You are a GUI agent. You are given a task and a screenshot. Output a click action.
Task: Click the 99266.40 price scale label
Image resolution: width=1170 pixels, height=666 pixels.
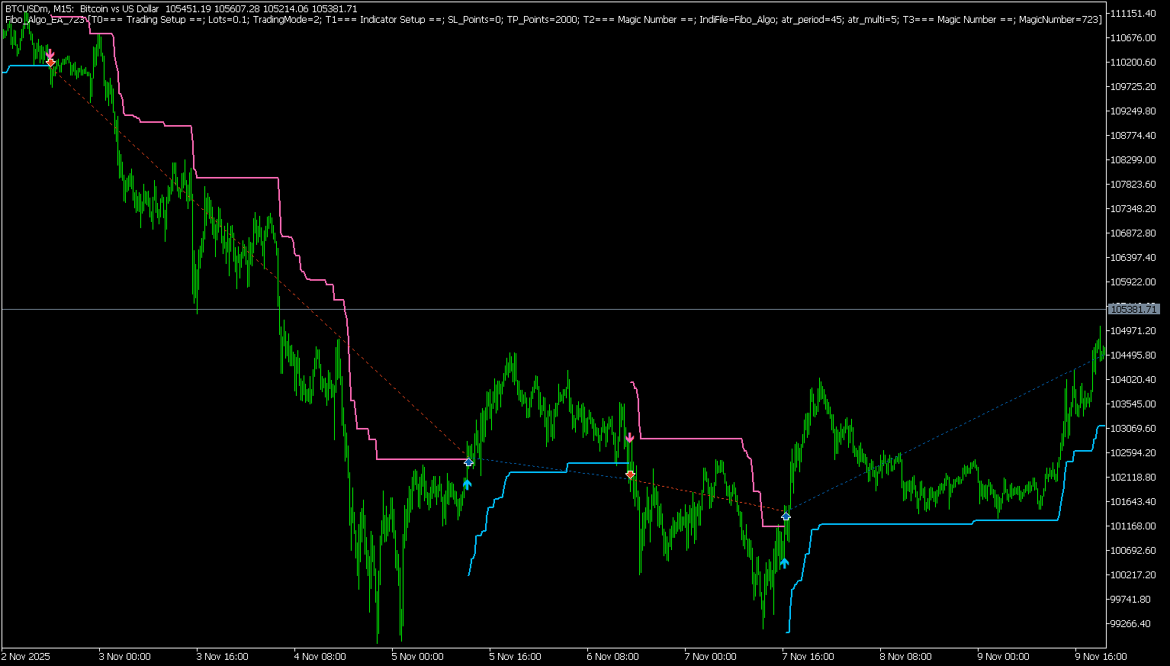pyautogui.click(x=1131, y=623)
